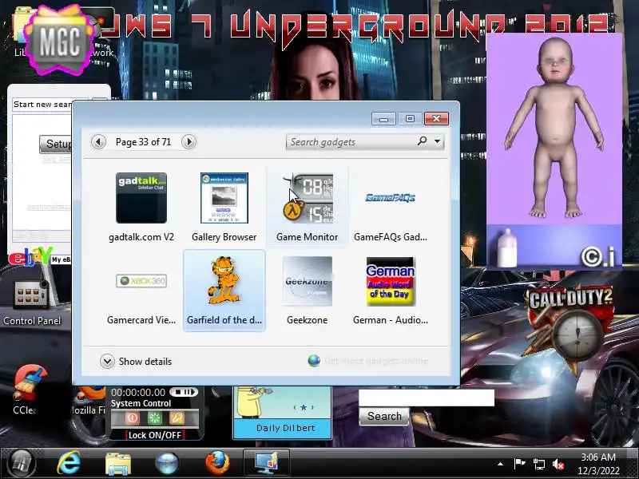Launch Firefox from taskbar
Screen dimensions: 639x479
tap(216, 463)
